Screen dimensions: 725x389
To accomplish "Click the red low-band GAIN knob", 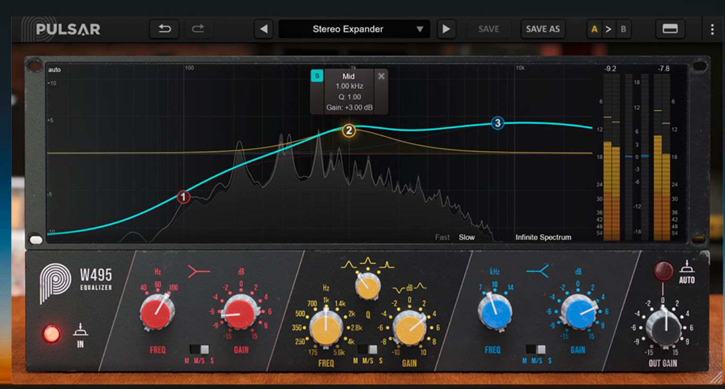I will coord(240,312).
